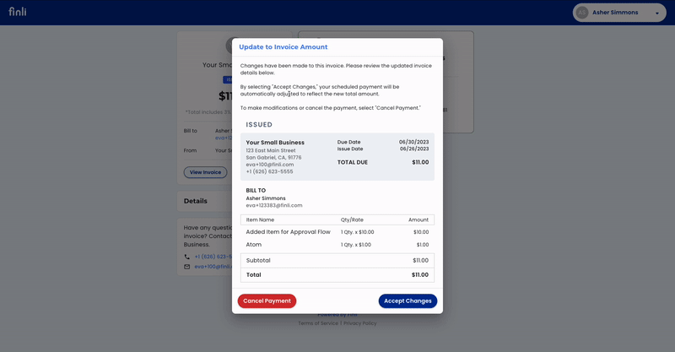This screenshot has height=352, width=675.
Task: Click the Your Small Business name in dialog
Action: (275, 142)
